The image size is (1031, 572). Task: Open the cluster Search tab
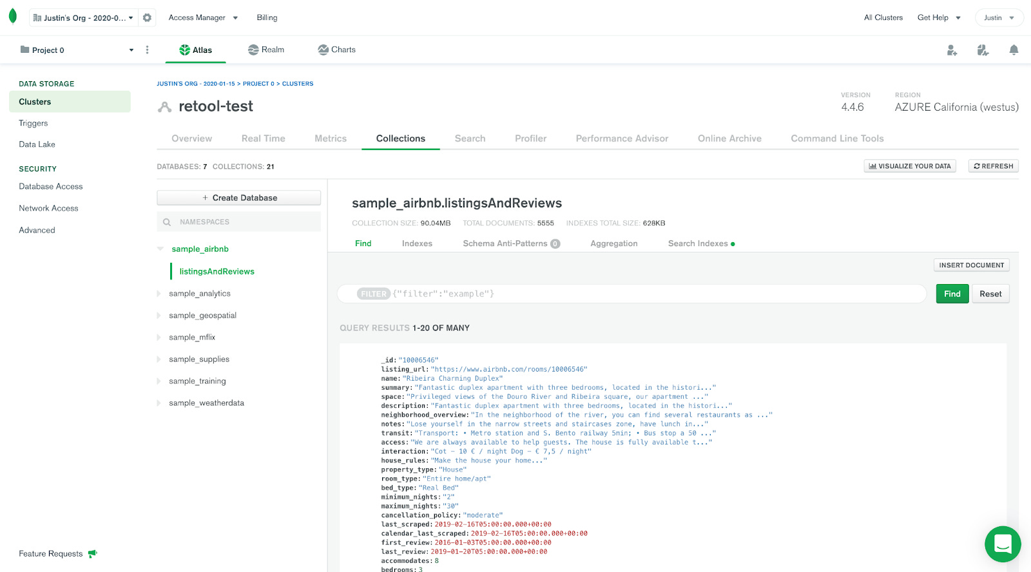[x=470, y=138]
